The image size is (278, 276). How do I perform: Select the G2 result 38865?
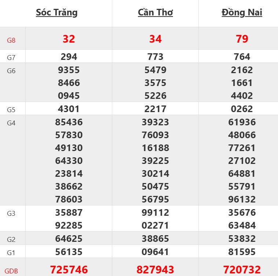(156, 239)
